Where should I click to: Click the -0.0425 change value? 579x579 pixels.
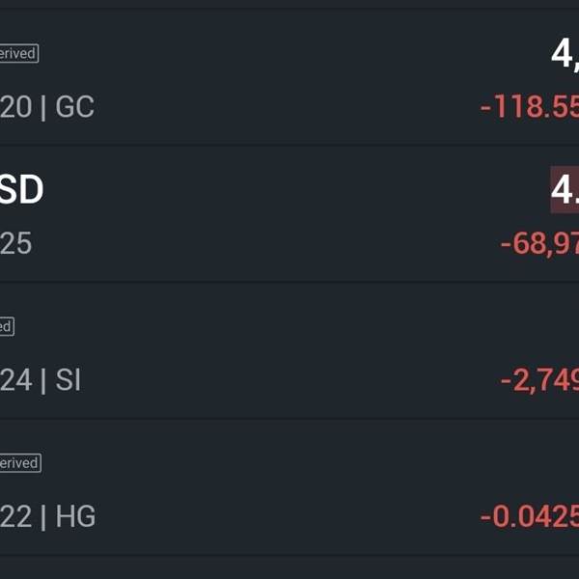pos(529,517)
